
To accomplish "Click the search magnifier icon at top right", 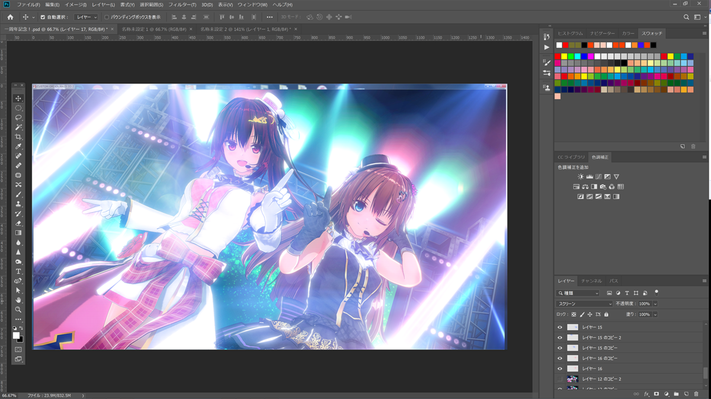I will pos(687,17).
